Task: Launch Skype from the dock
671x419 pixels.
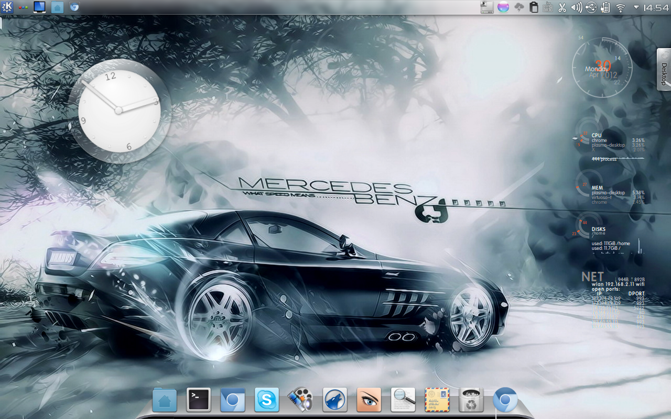Action: pyautogui.click(x=267, y=400)
